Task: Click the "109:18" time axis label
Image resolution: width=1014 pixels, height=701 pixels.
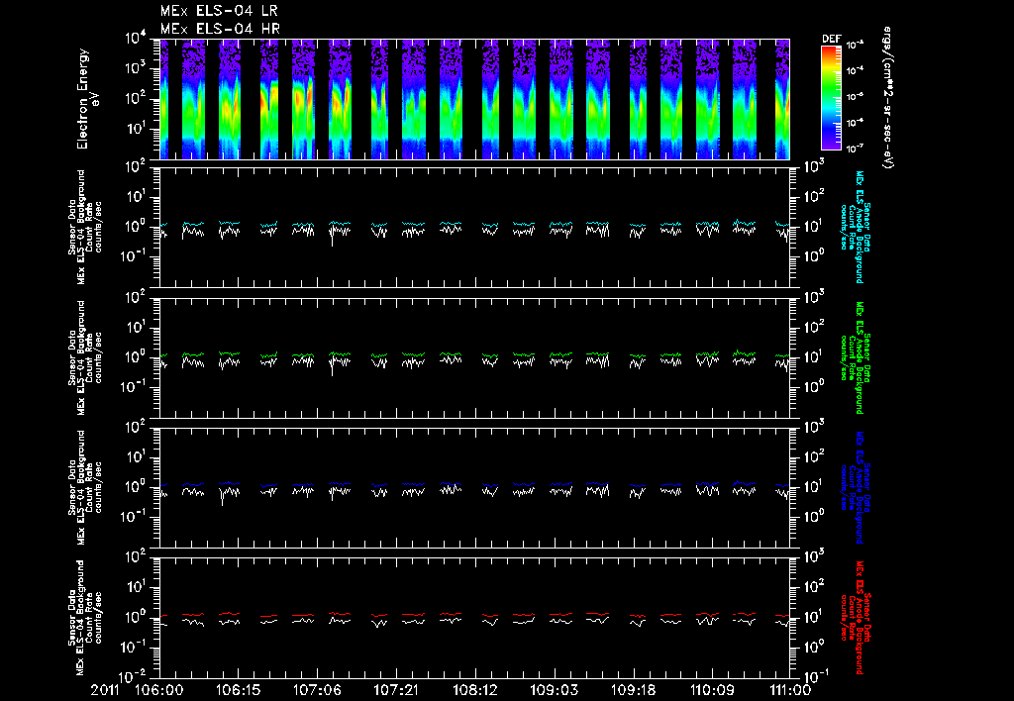Action: click(x=632, y=690)
